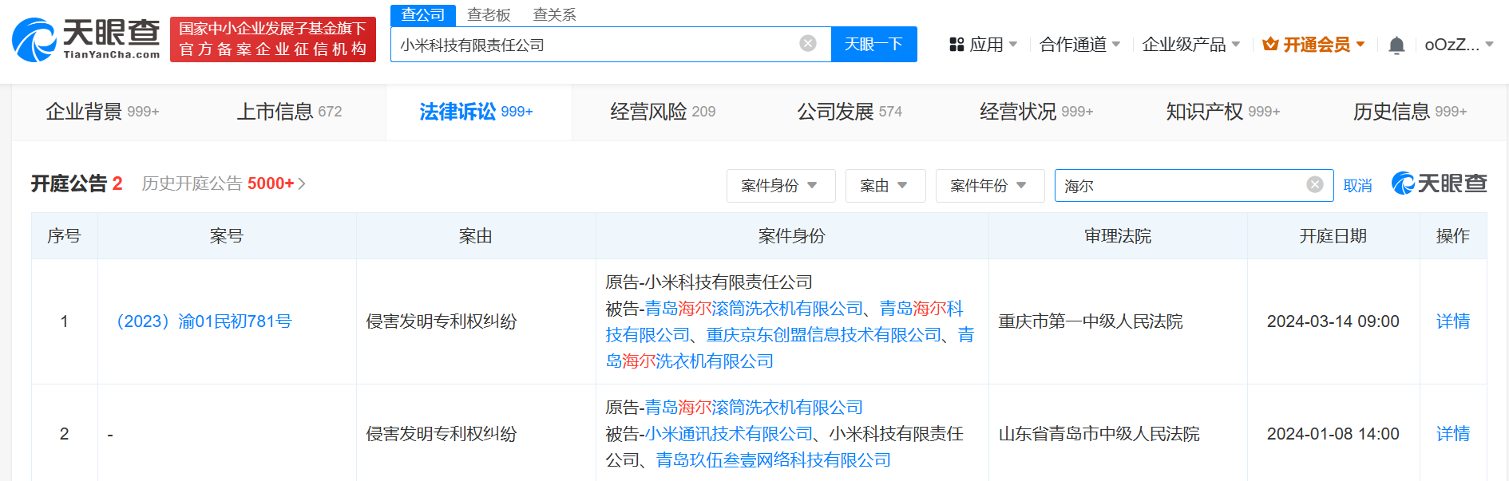Screen dimensions: 1509x481
Task: Select the 查老板 search mode tab
Action: coord(489,15)
